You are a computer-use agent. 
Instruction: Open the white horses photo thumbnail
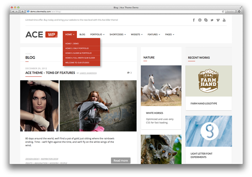click(161, 86)
